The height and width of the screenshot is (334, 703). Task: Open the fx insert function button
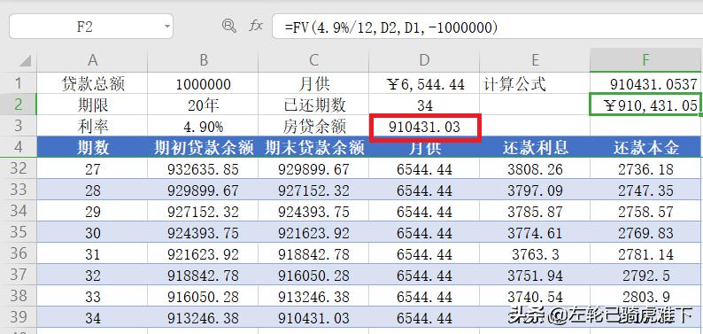point(256,26)
